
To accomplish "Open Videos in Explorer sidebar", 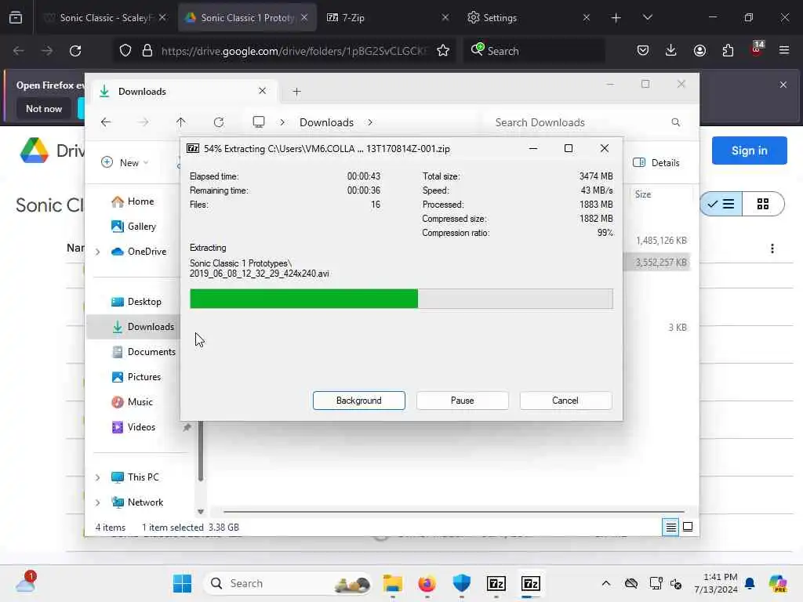I will coord(133,427).
